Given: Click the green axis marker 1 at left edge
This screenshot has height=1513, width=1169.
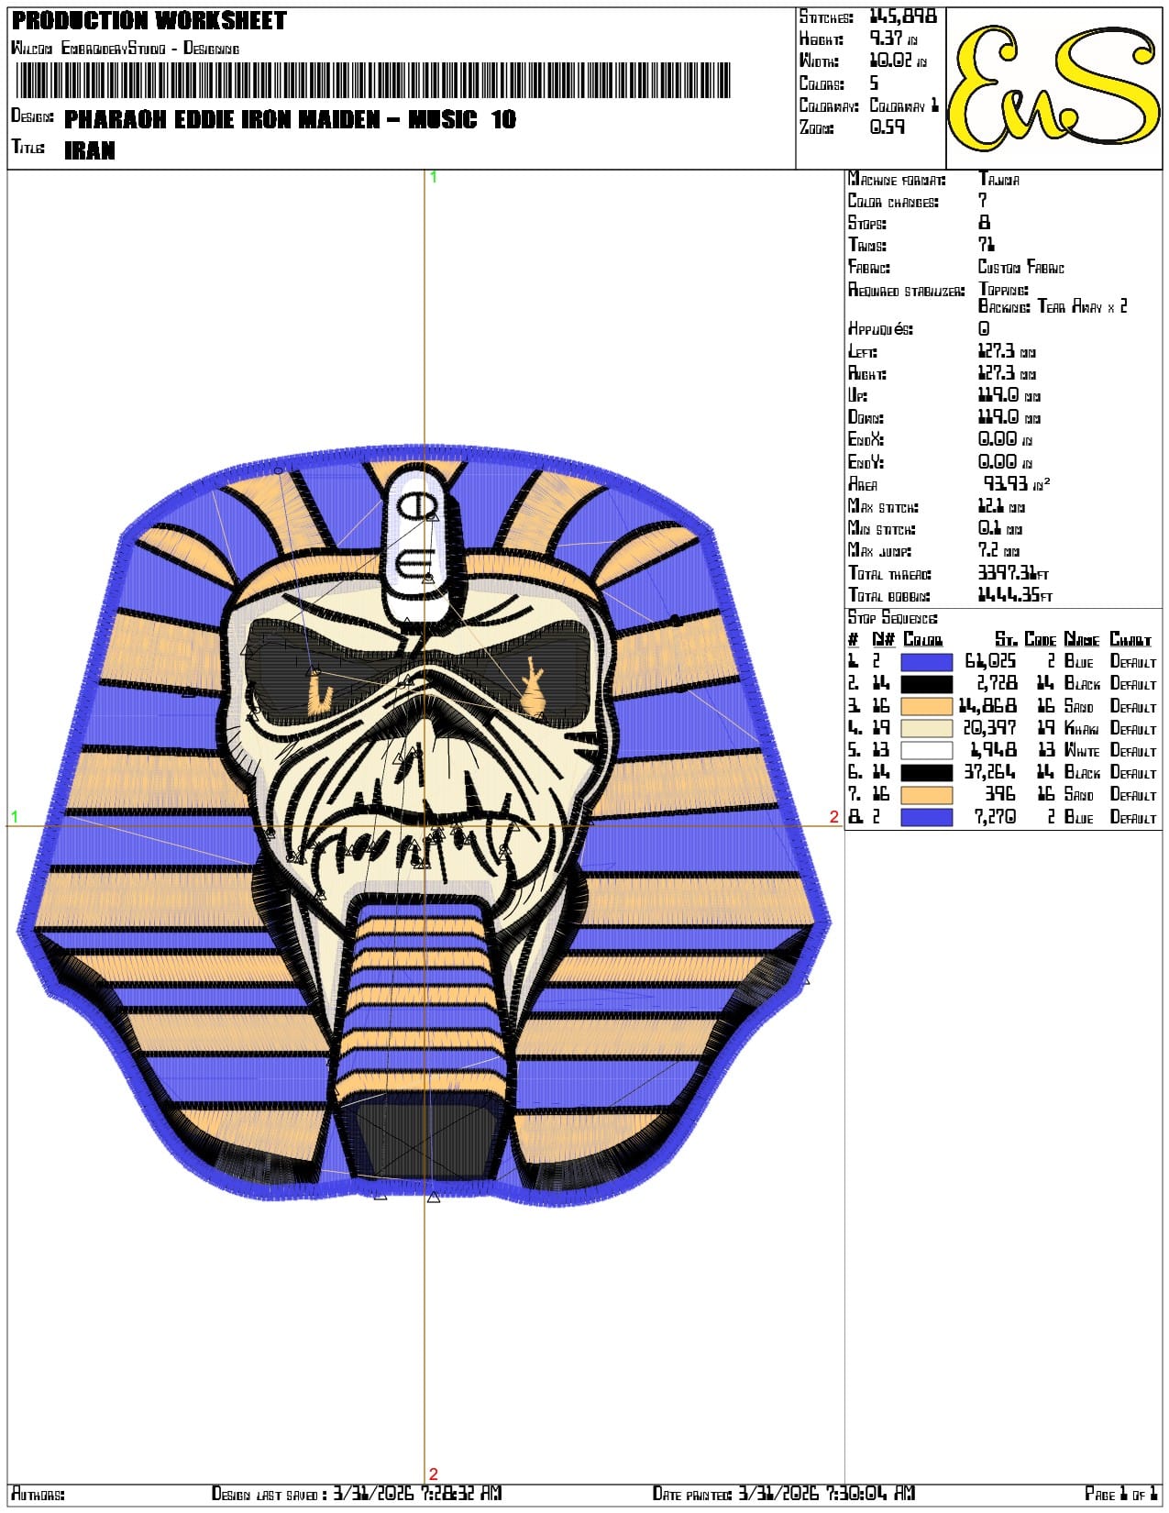Looking at the screenshot, I should [15, 816].
